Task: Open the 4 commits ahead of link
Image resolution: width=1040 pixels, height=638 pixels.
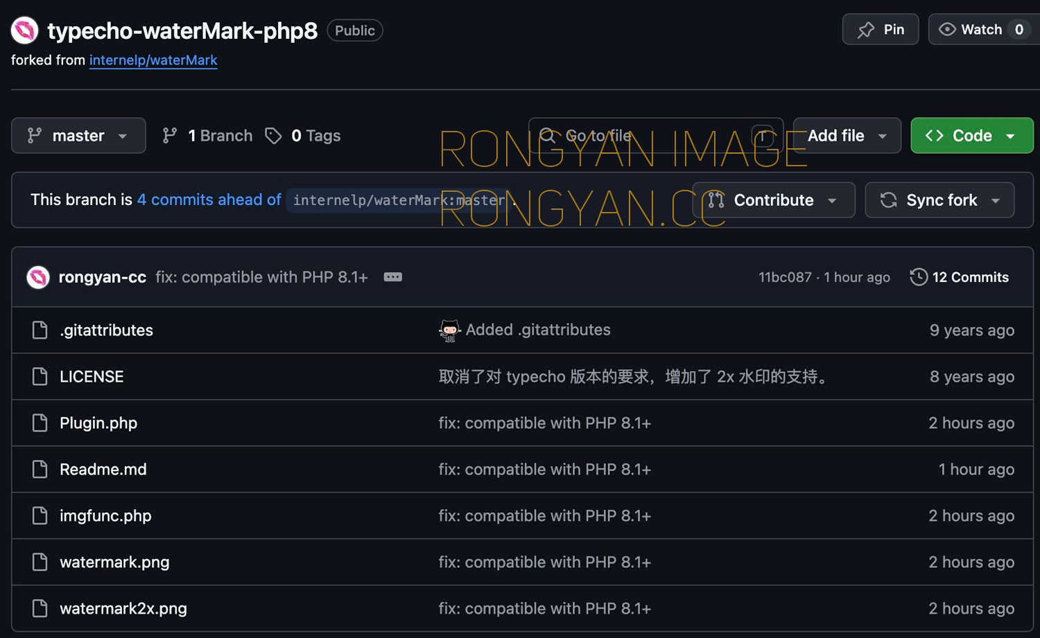Action: click(x=209, y=200)
